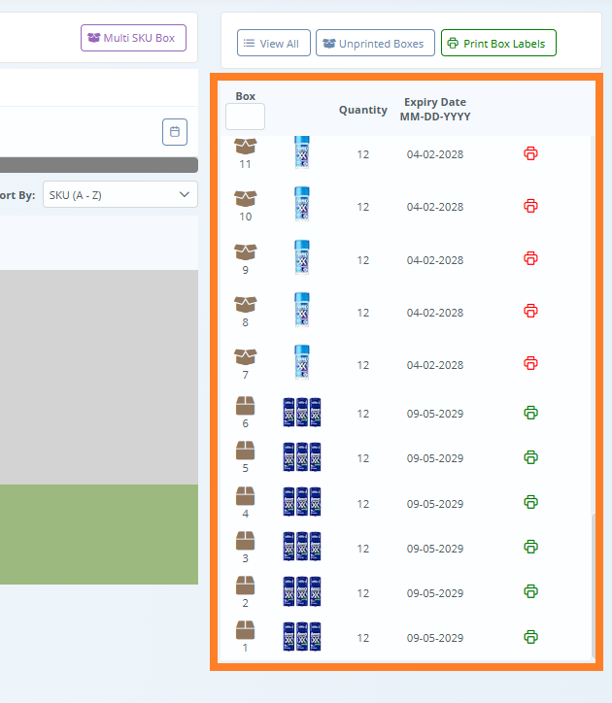Click the product thumbnail in box 3
This screenshot has width=612, height=703.
point(301,548)
